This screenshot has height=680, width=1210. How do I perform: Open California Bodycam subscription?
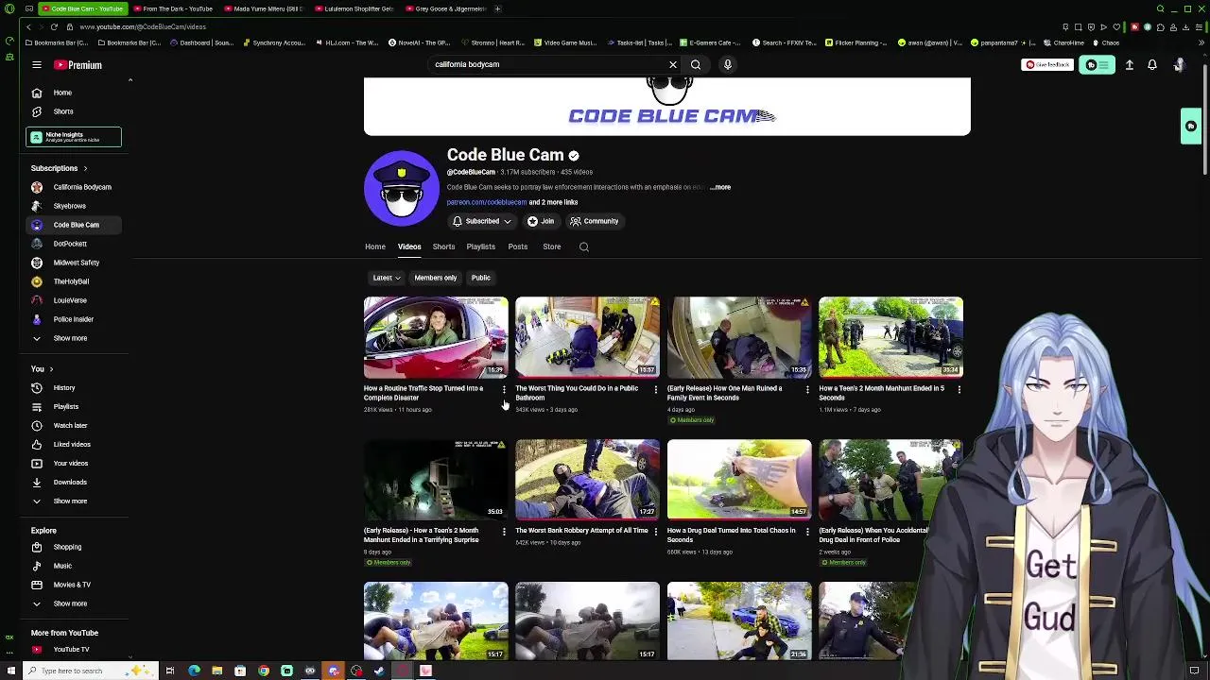74,187
